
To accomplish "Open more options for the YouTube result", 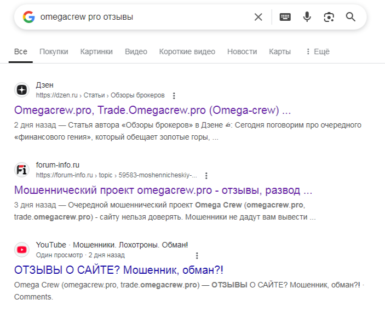I will 197,256.
